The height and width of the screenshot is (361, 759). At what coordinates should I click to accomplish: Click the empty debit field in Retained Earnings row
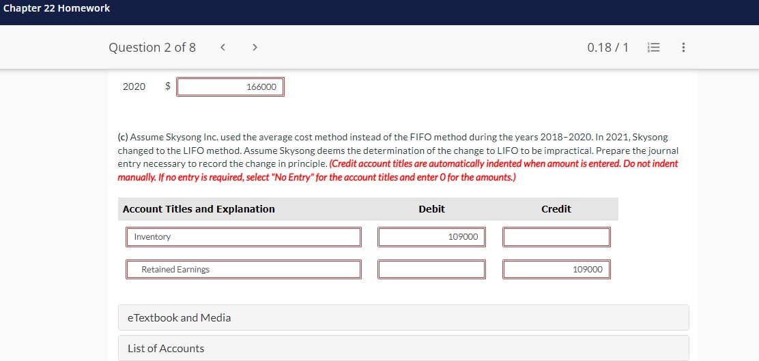[x=432, y=269]
